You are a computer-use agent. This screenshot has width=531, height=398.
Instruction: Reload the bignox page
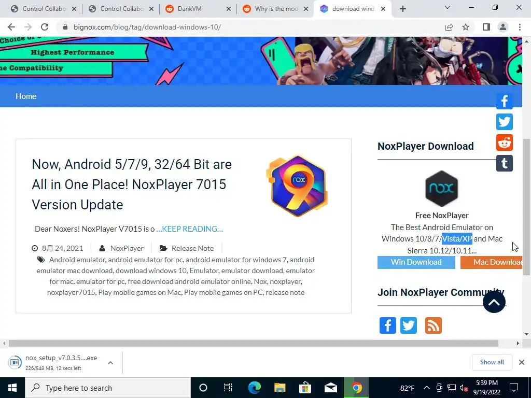[x=45, y=27]
